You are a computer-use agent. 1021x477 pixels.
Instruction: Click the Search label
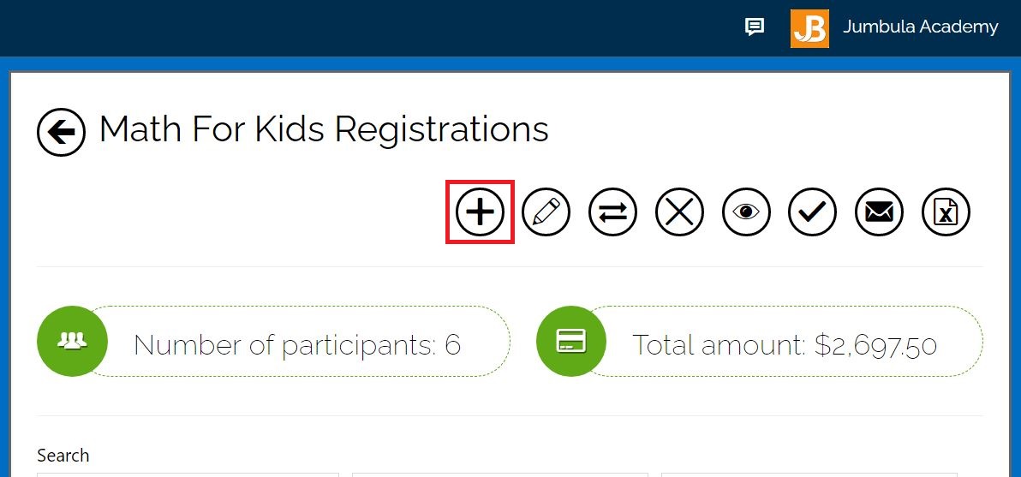pyautogui.click(x=63, y=456)
